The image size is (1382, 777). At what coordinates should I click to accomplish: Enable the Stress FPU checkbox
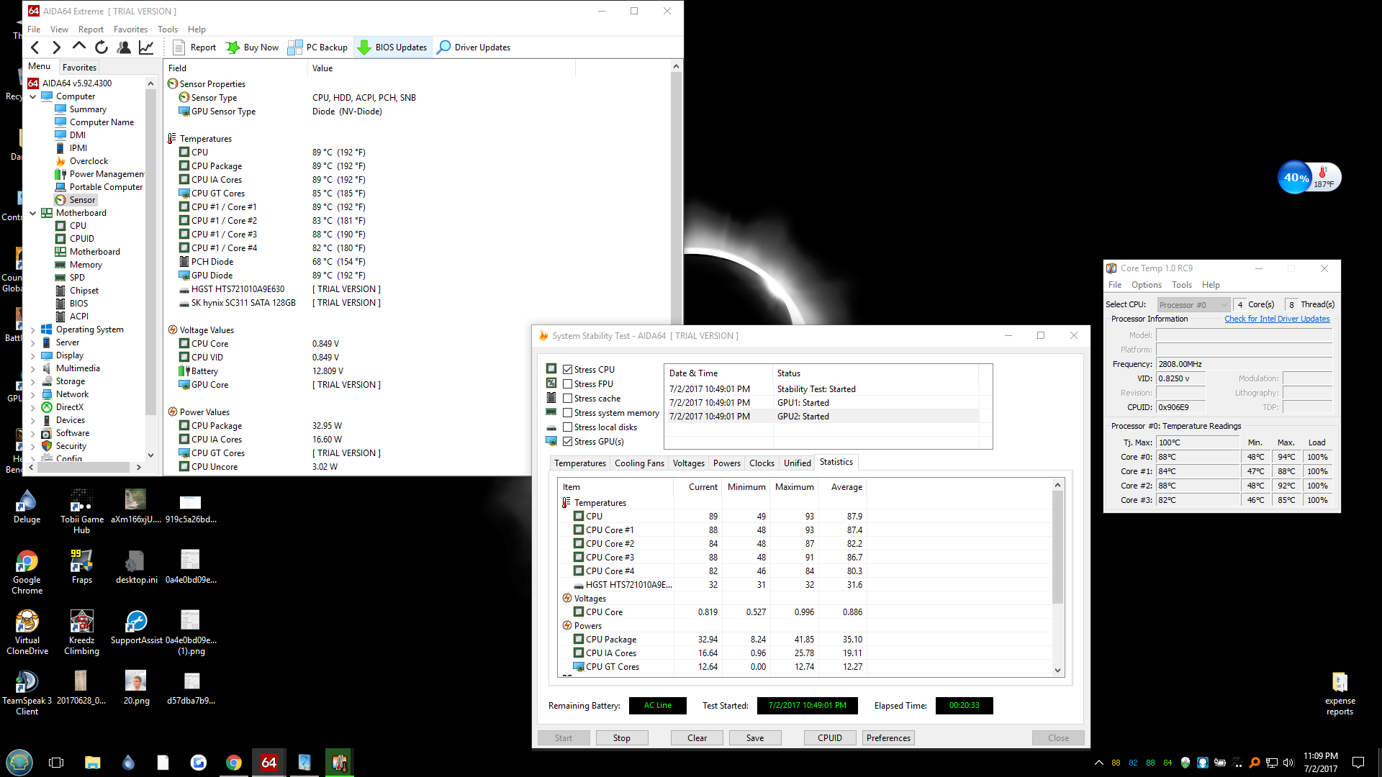point(568,384)
